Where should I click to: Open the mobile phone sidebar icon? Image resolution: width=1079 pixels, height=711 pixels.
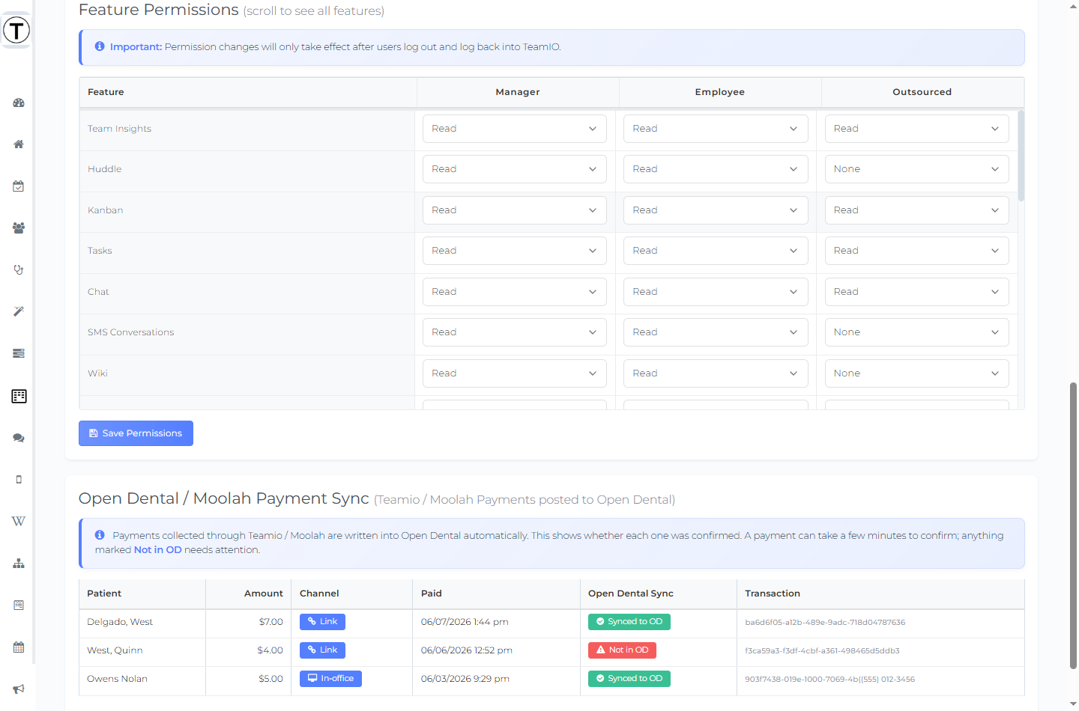19,480
